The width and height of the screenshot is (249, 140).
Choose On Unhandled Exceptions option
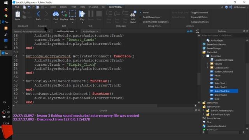[155, 22]
